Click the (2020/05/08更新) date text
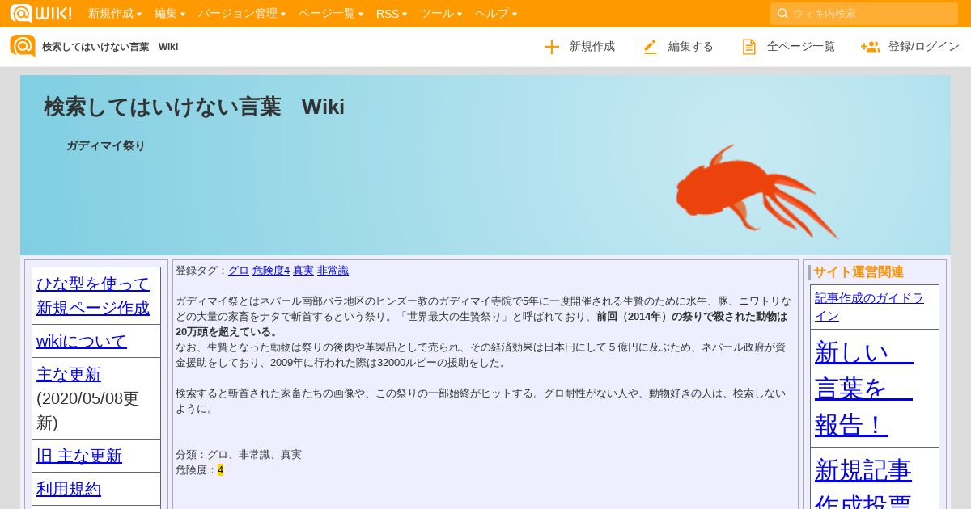971x509 pixels. tap(87, 410)
